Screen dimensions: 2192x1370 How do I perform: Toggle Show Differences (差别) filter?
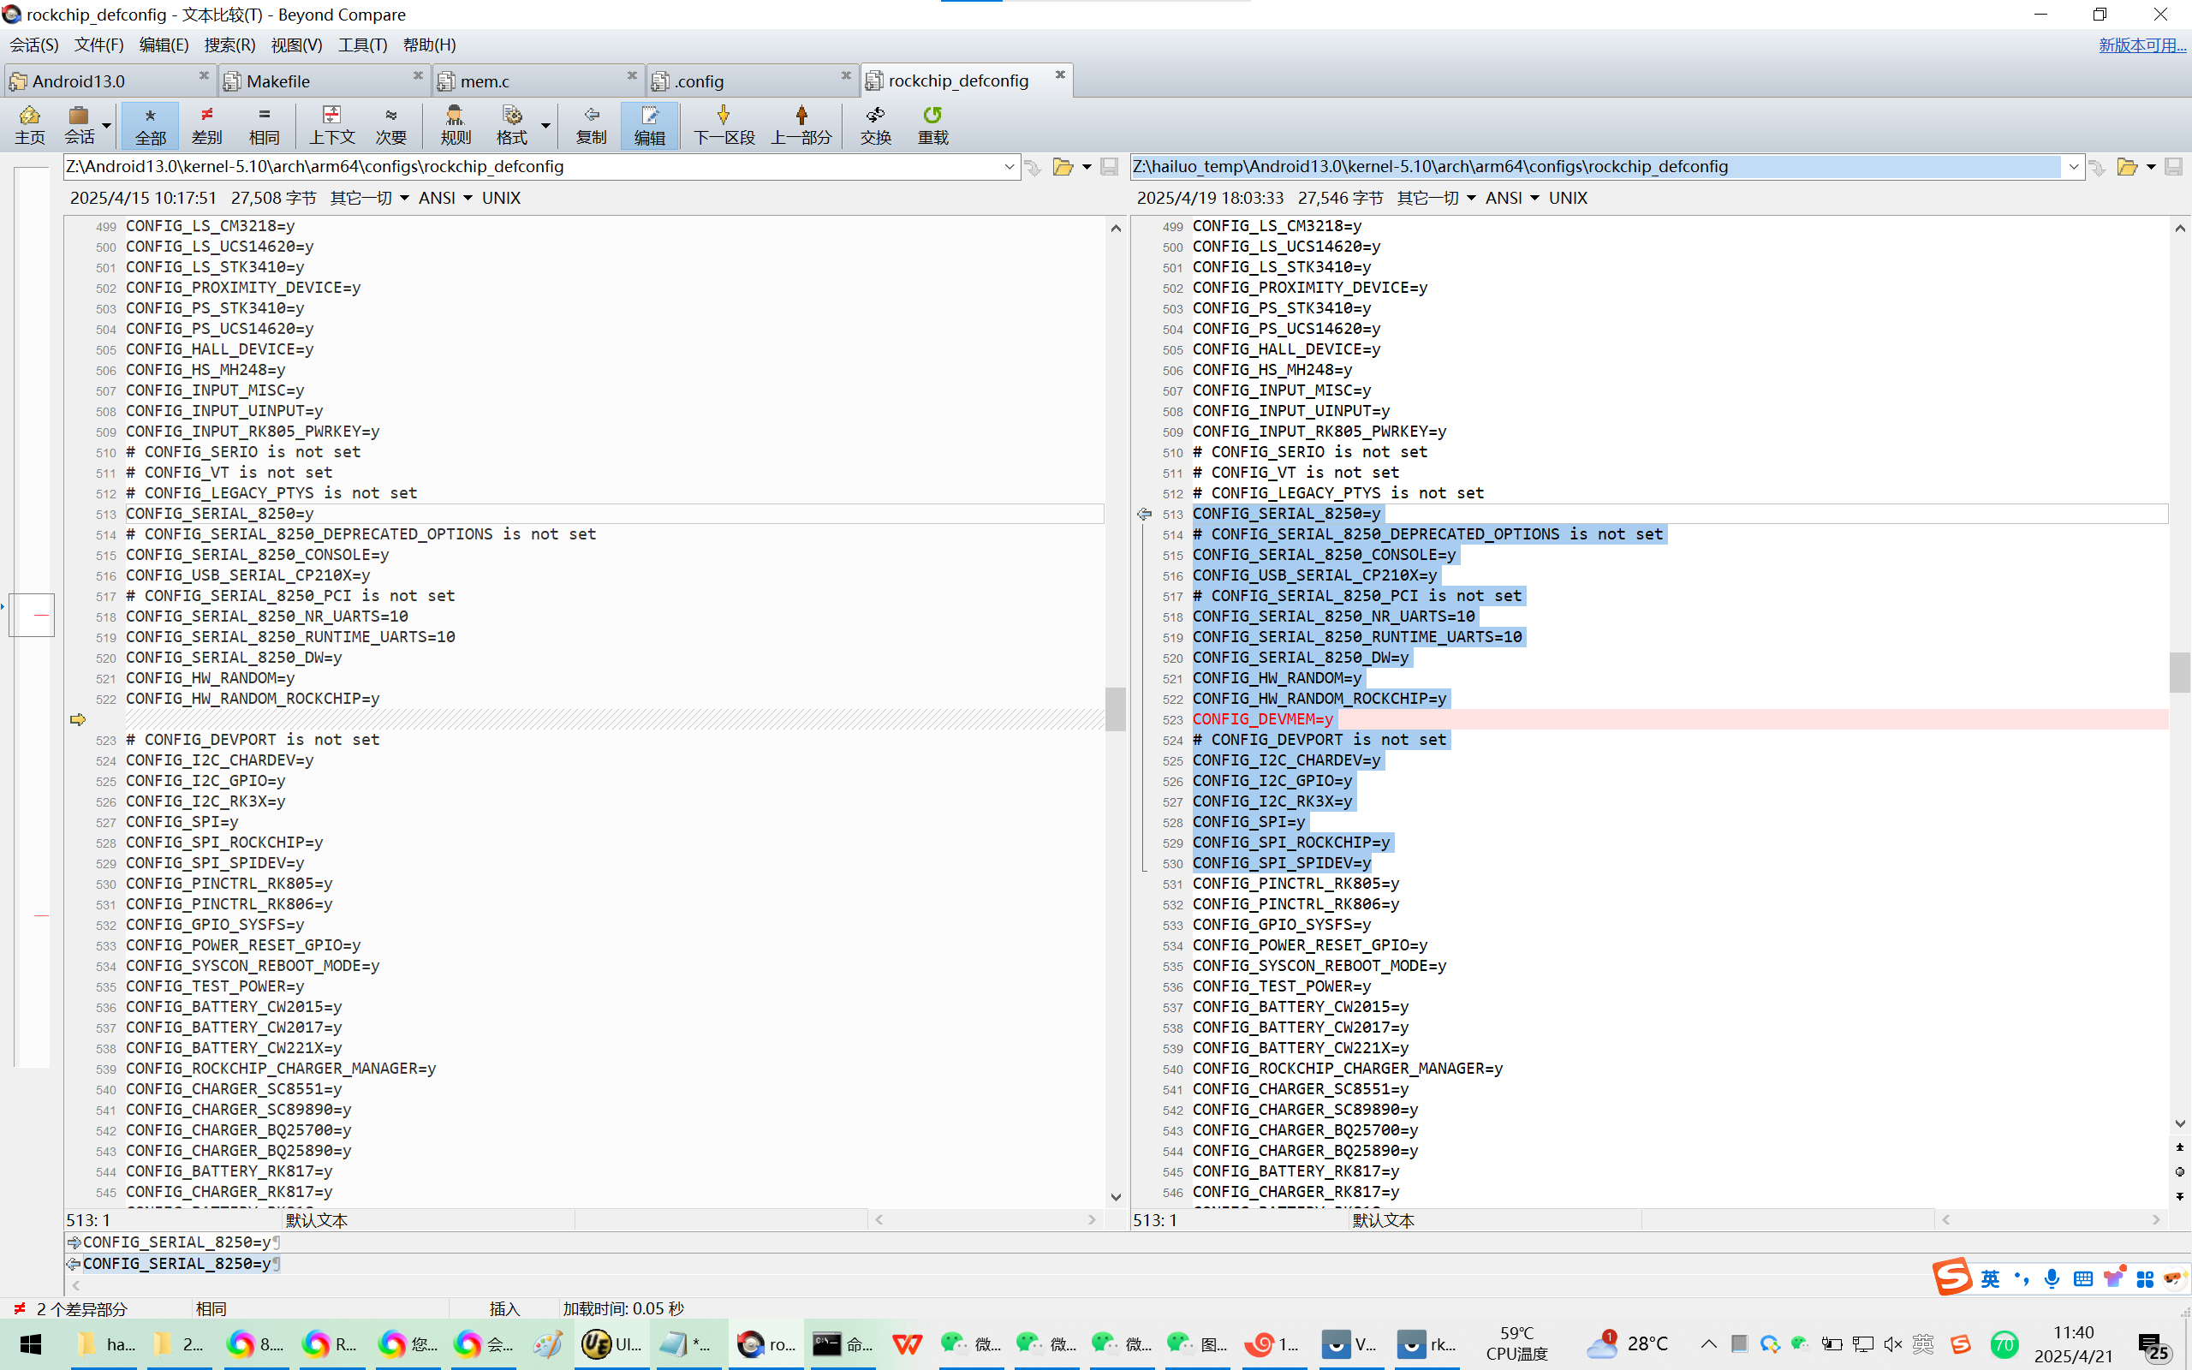click(x=206, y=124)
